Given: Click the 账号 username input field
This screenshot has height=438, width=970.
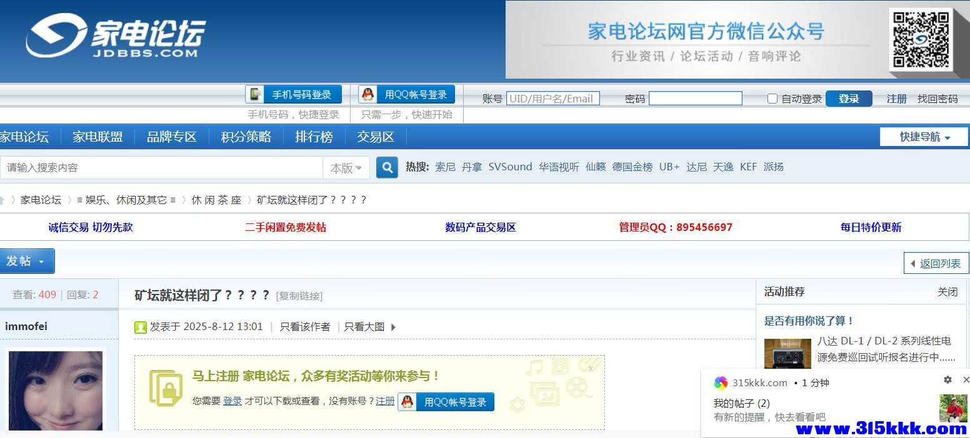Looking at the screenshot, I should (552, 99).
